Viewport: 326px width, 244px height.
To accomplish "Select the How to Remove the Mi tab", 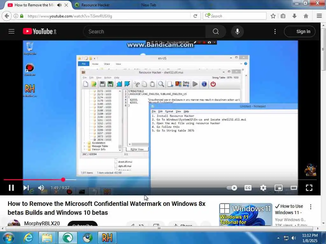I will 34,5.
